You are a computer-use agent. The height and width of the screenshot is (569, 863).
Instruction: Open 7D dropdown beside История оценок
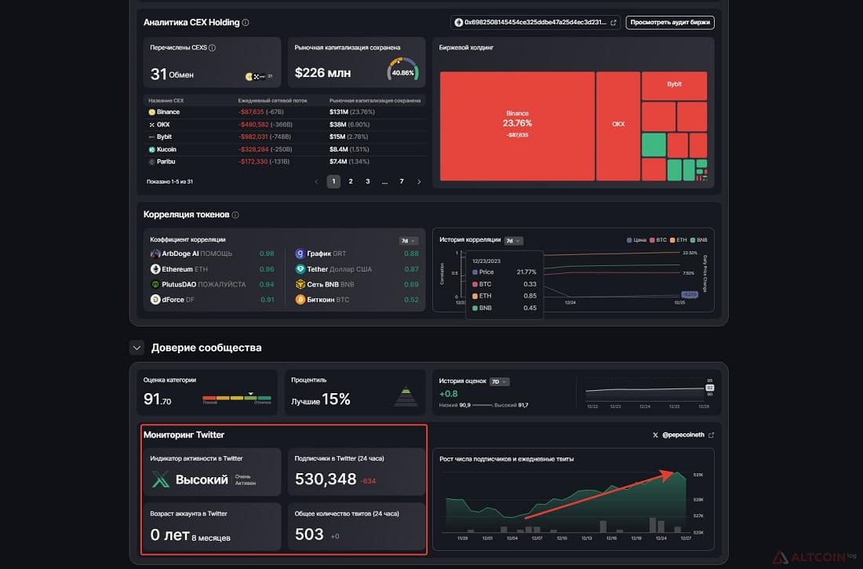[x=499, y=381]
